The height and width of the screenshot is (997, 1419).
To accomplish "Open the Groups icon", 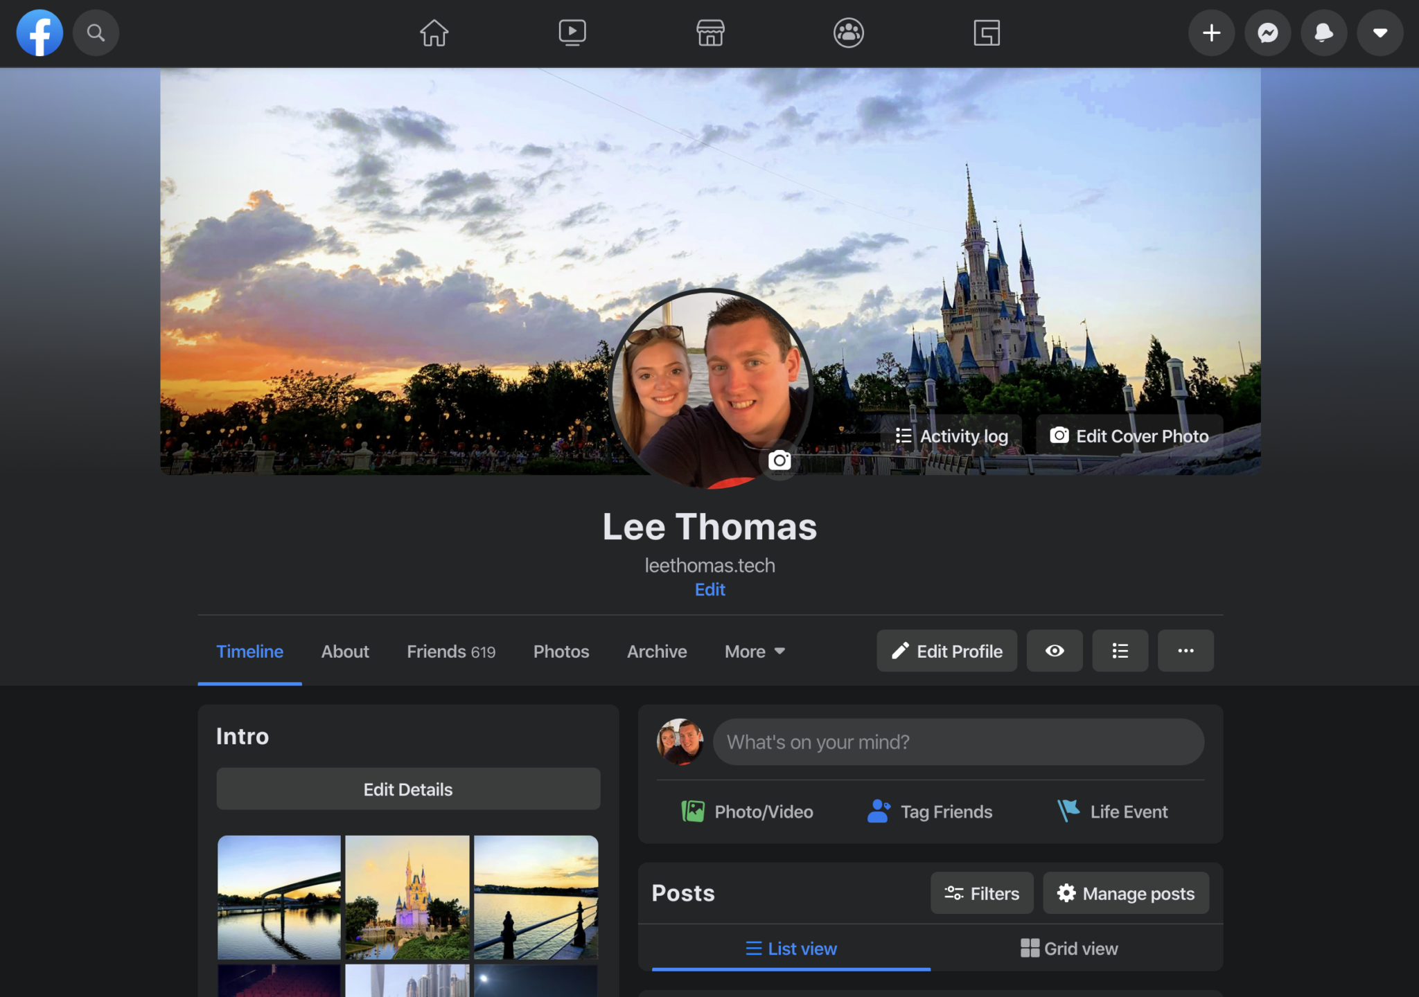I will (849, 33).
